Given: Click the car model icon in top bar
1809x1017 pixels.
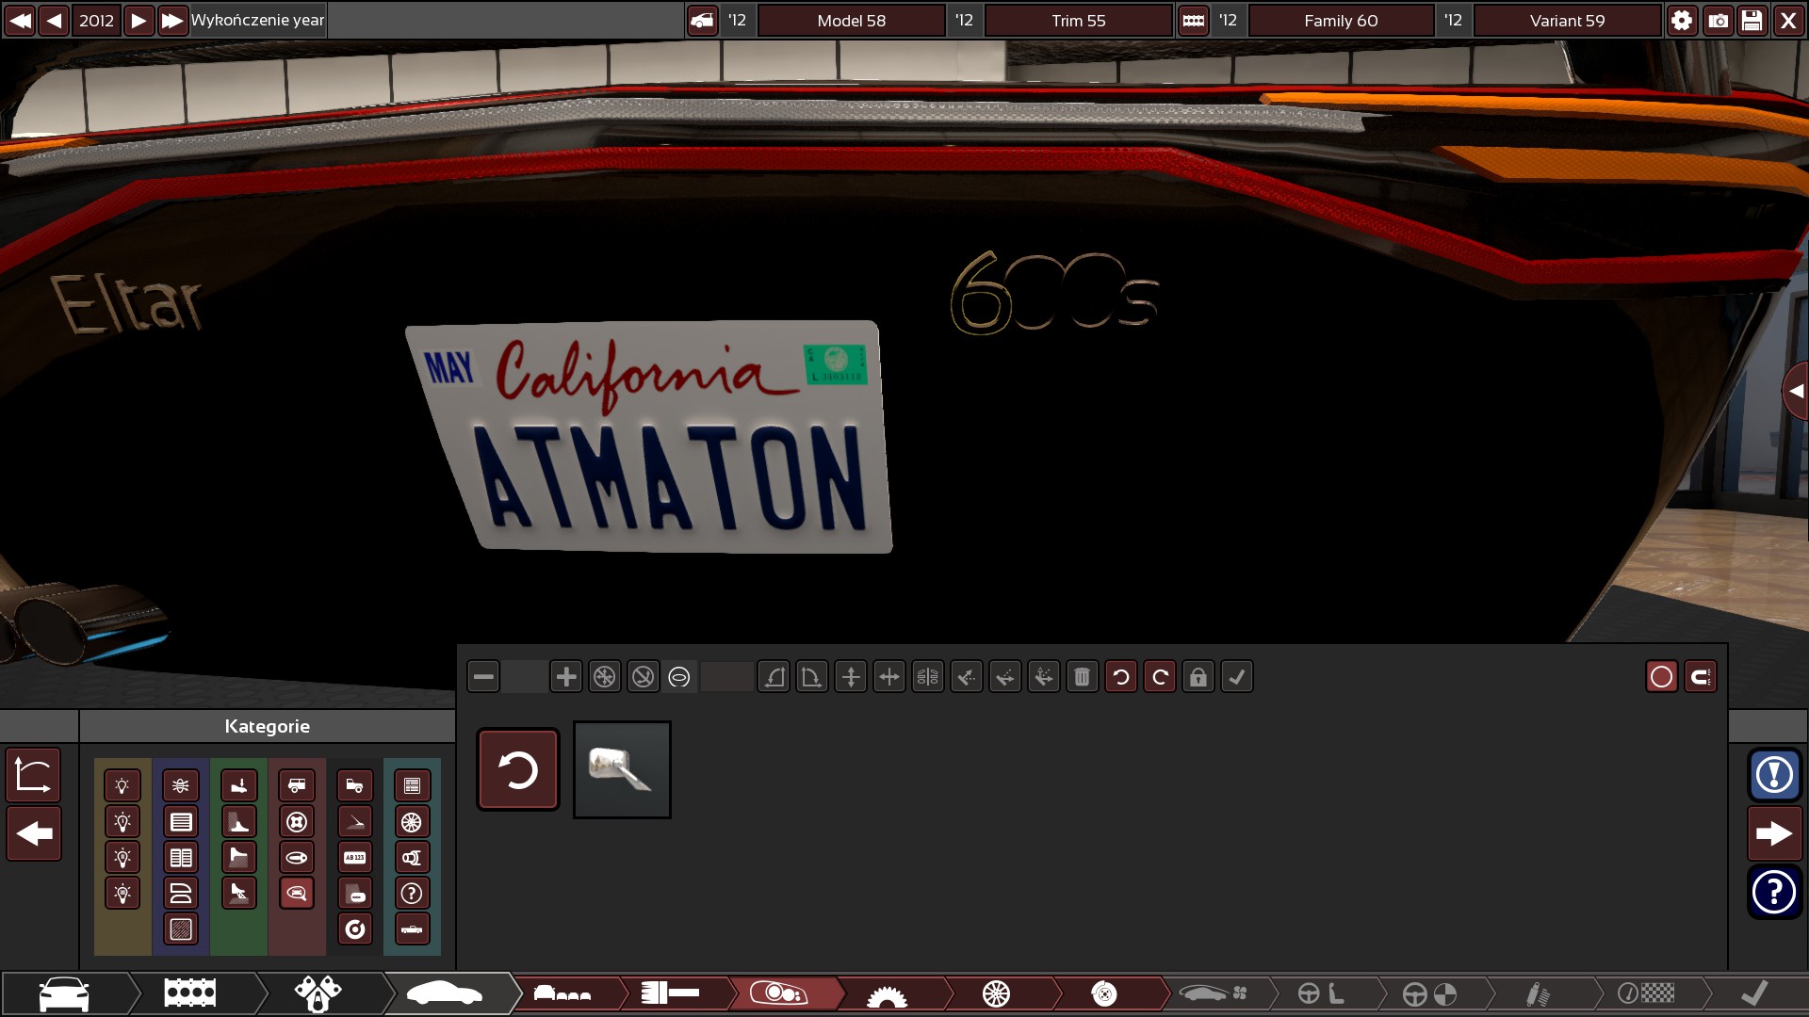Looking at the screenshot, I should [702, 21].
